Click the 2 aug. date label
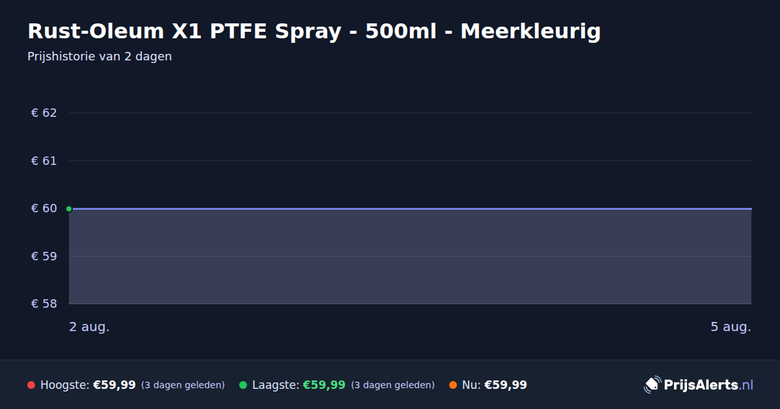This screenshot has height=409, width=780. (90, 327)
